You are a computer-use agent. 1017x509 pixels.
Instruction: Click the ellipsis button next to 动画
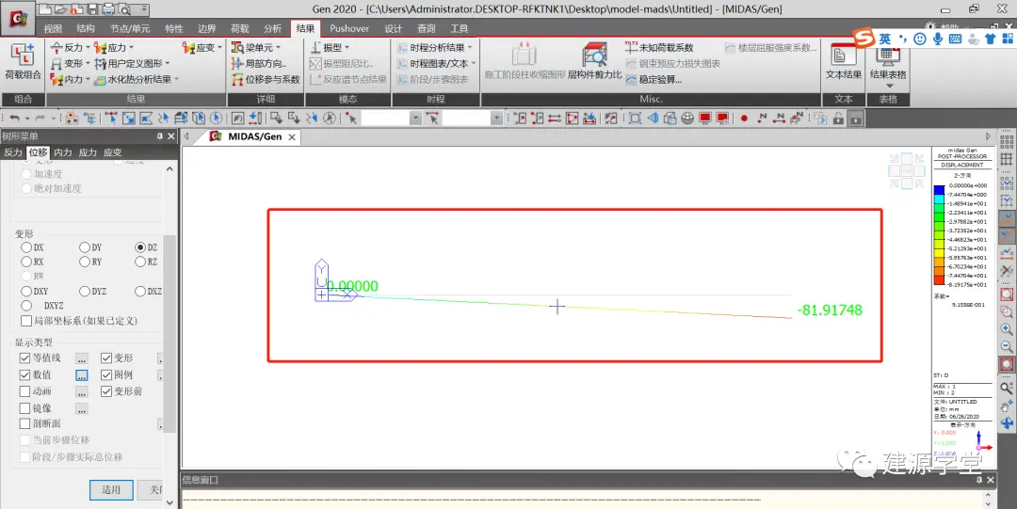click(x=81, y=392)
